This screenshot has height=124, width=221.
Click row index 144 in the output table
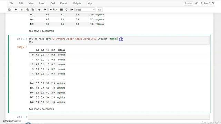pyautogui.click(x=32, y=83)
